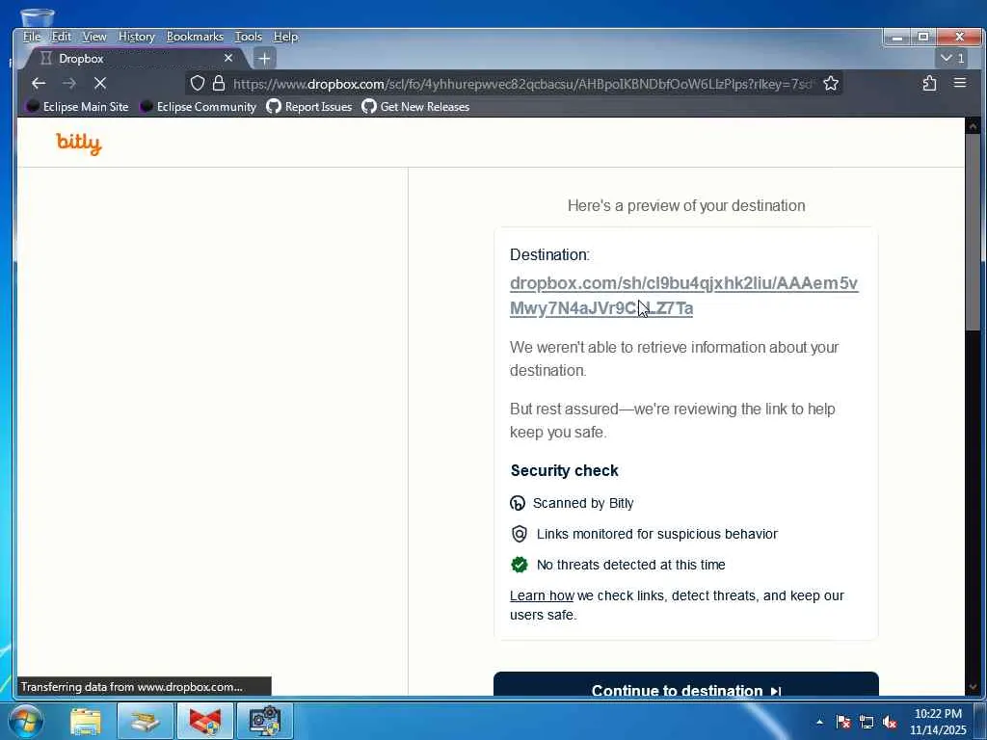Click the scrollbar down arrow
The height and width of the screenshot is (740, 987).
[973, 686]
